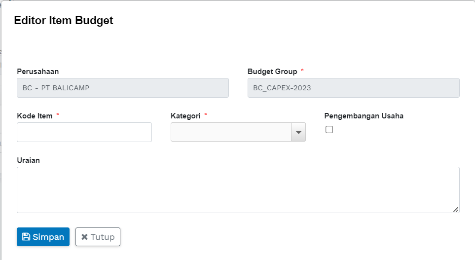Image resolution: width=475 pixels, height=260 pixels.
Task: Click the Kategori label
Action: coord(185,116)
